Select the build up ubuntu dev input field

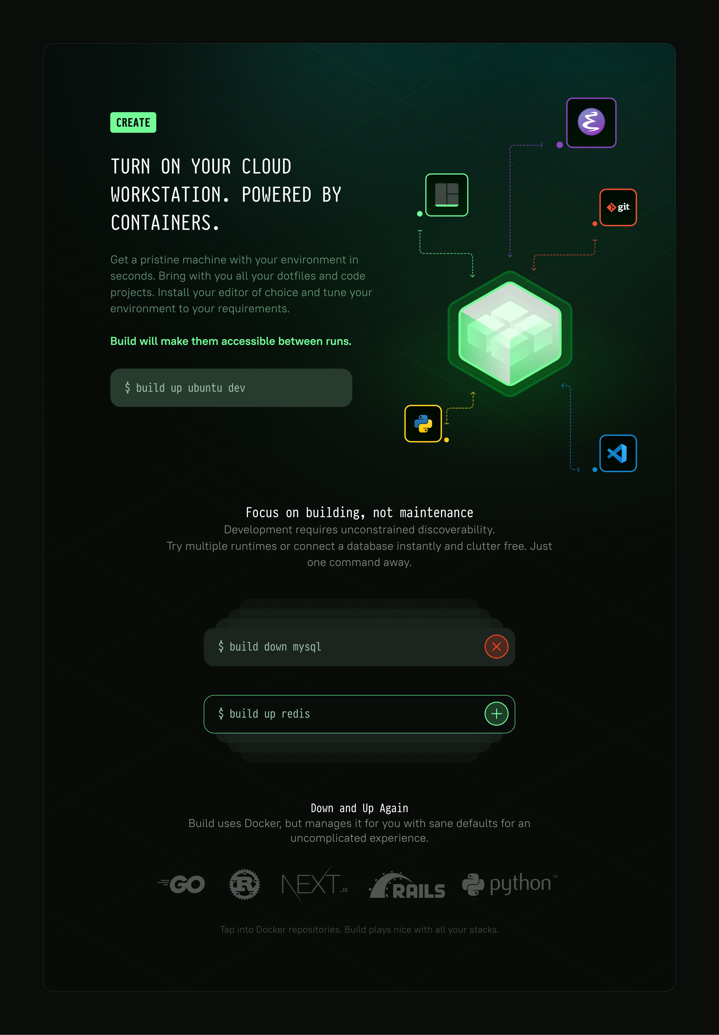coord(231,387)
